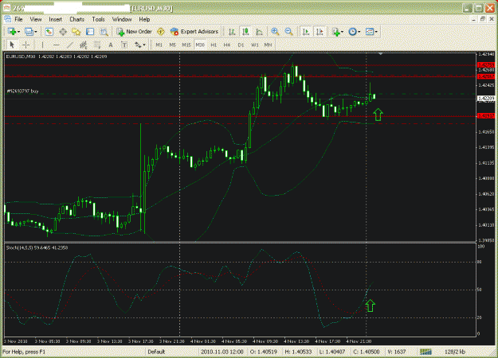This screenshot has height=358, width=498.
Task: Toggle the M30 timeframe button
Action: (200, 45)
